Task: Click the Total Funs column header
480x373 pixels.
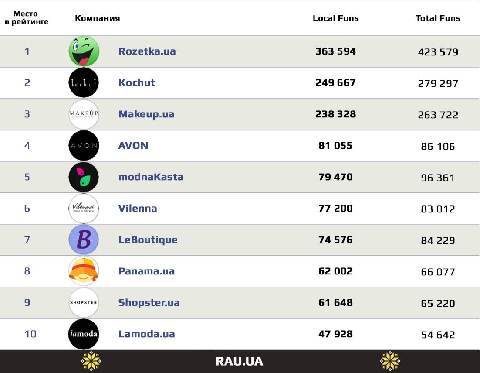Action: click(x=438, y=18)
